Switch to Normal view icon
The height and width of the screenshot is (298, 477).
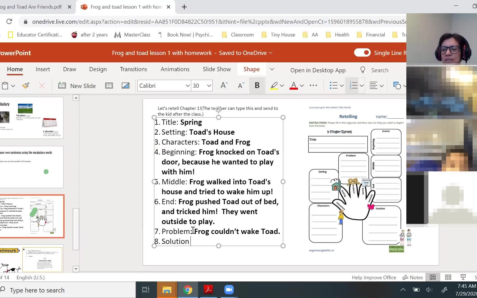pyautogui.click(x=433, y=277)
